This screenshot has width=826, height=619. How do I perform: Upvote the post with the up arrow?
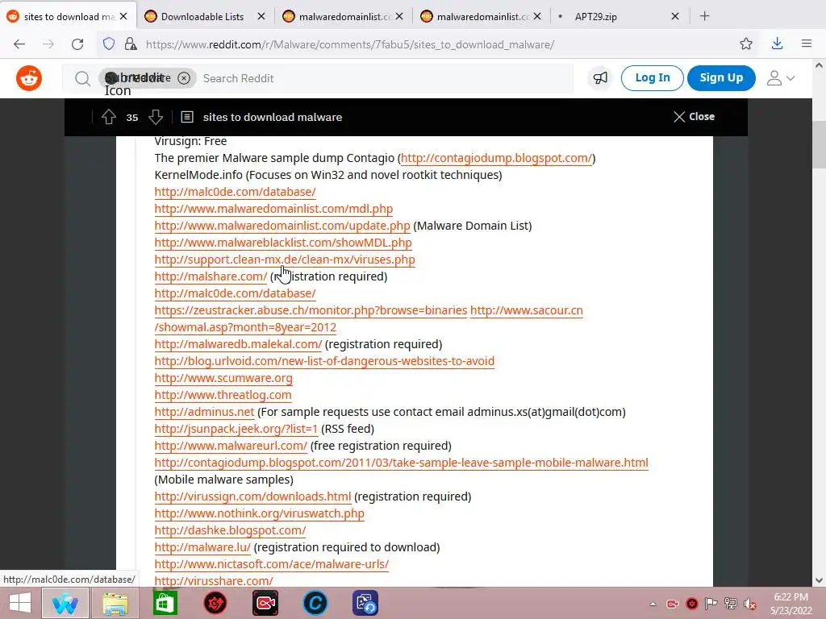coord(109,117)
